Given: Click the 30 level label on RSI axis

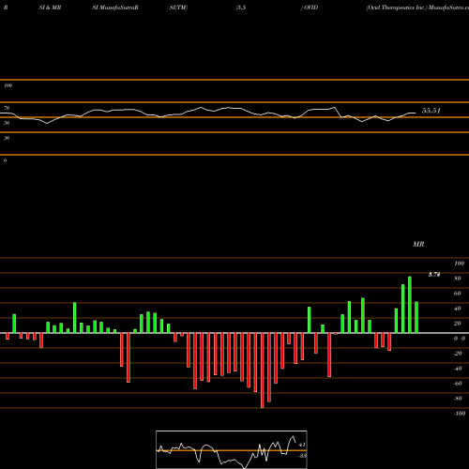Looking at the screenshot, I should tap(7, 138).
